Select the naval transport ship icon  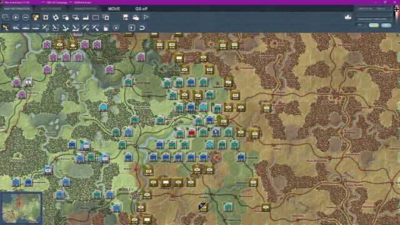[26, 27]
